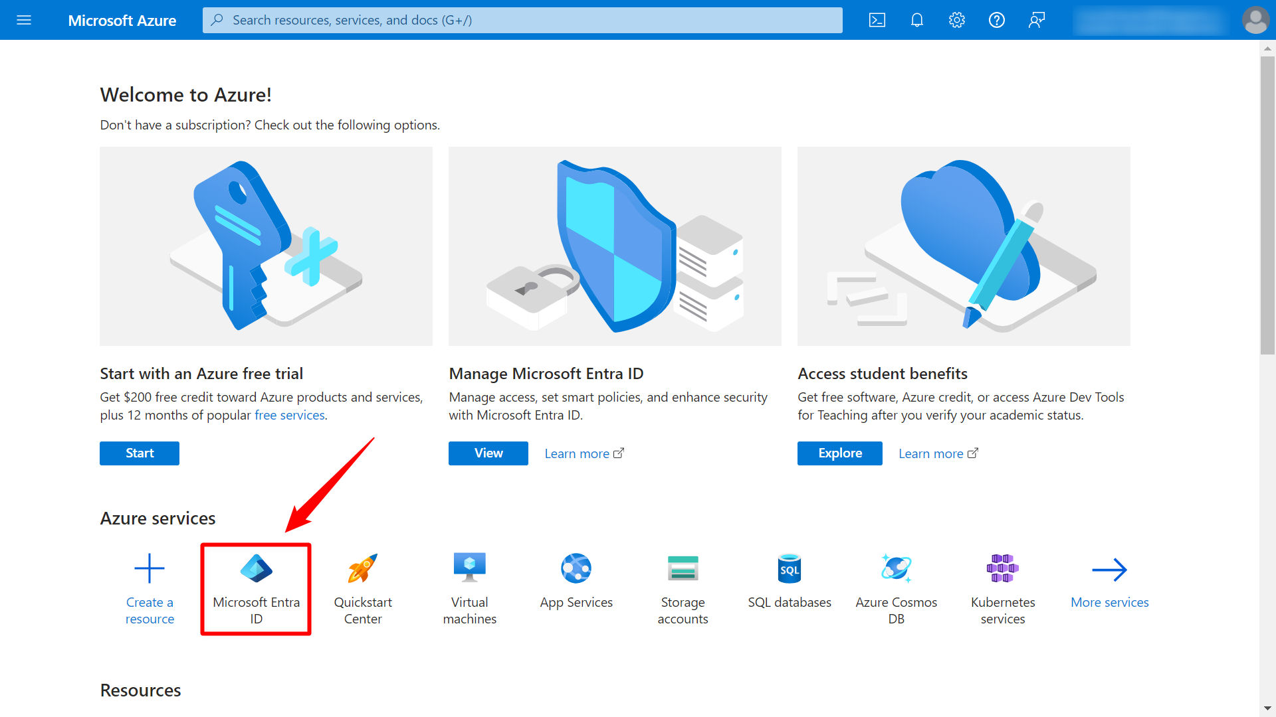Click the Virtual machines label
The height and width of the screenshot is (717, 1276).
click(470, 611)
